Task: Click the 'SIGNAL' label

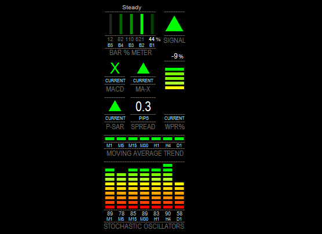Action: point(174,41)
